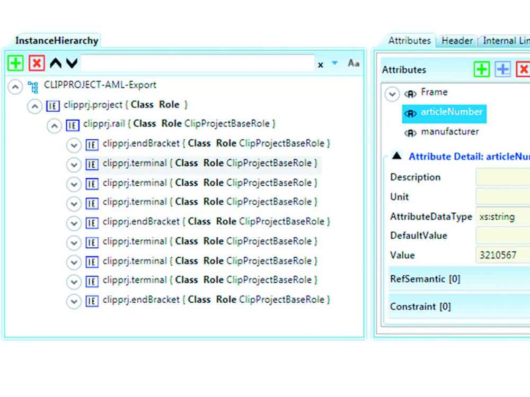Click the hierarchy icon of CLIPPROJECT-AML-Export
Viewport: 530px width, 397px height.
coord(33,87)
